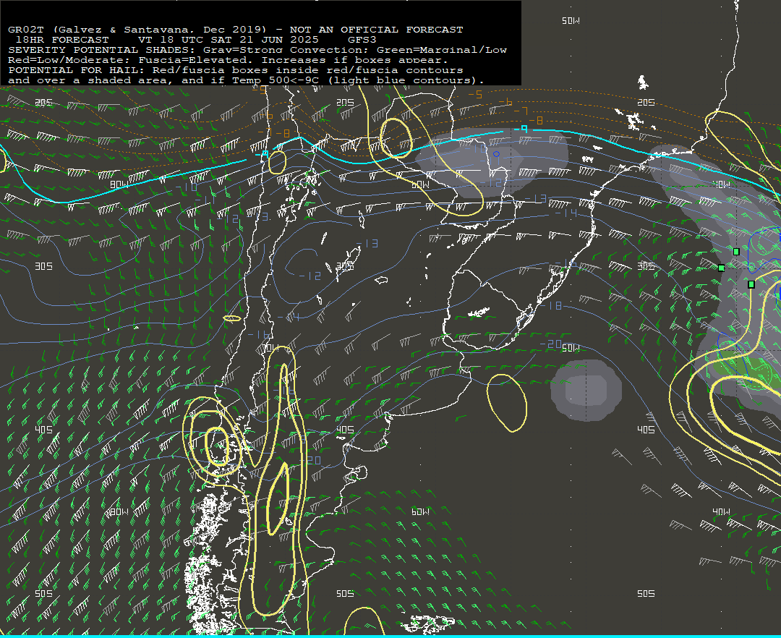This screenshot has height=638, width=781.
Task: Click the GFS3 model label in header
Action: coord(362,40)
